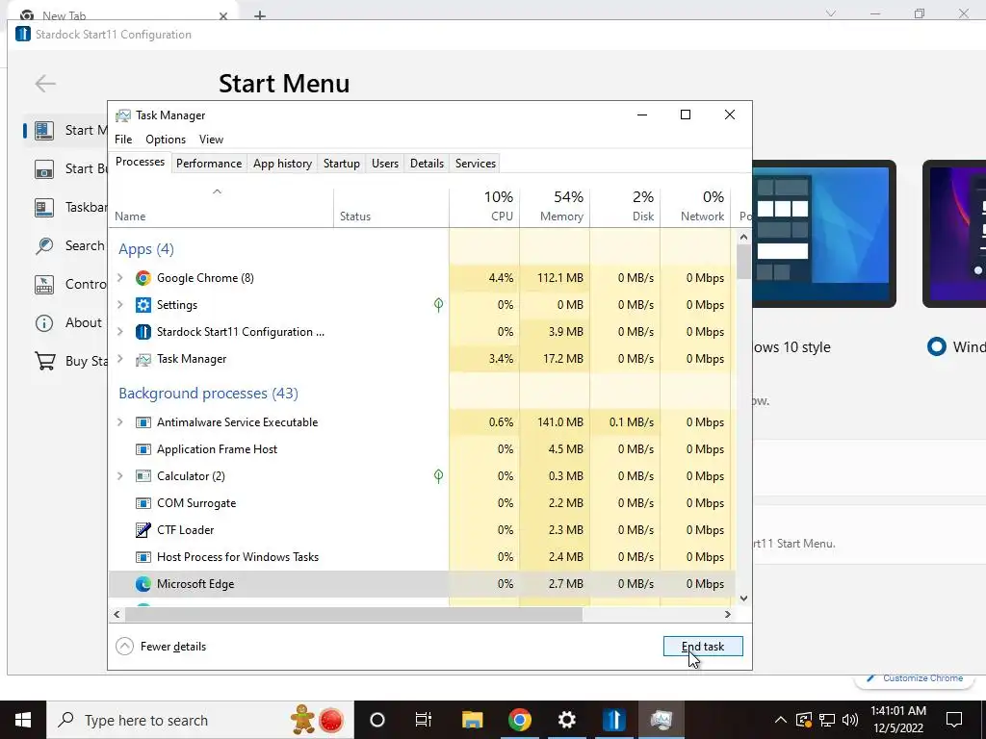The height and width of the screenshot is (739, 986).
Task: Sort processes by Memory column header
Action: (x=555, y=207)
